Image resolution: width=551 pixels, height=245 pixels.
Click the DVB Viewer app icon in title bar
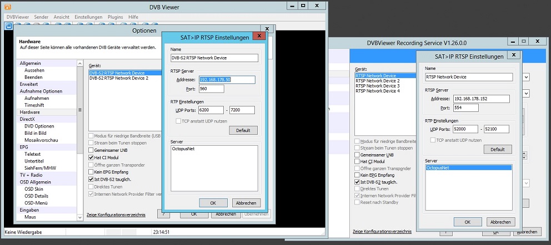pos(7,6)
